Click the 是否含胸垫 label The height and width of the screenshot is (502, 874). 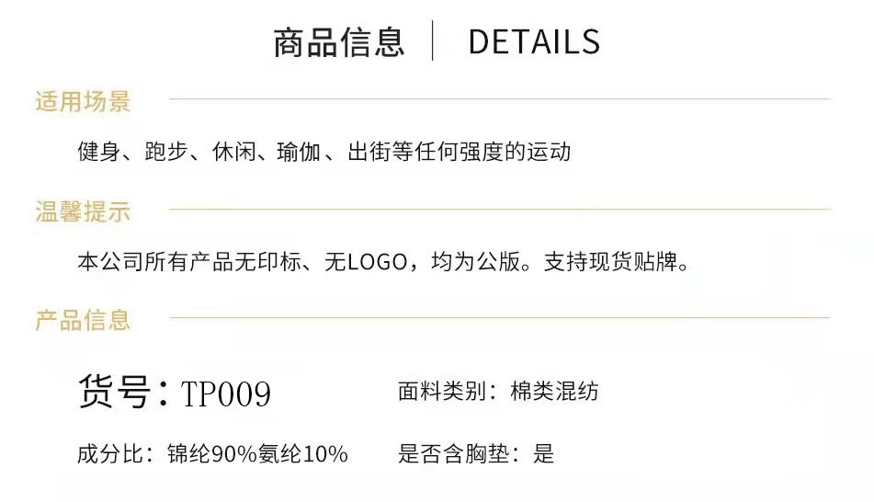point(455,453)
